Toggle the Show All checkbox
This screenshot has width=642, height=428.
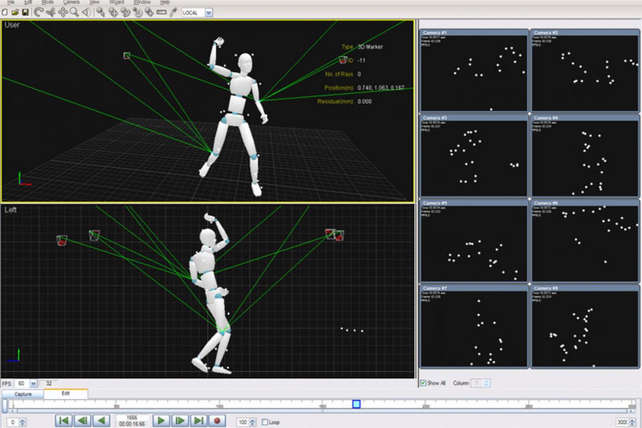(x=423, y=383)
